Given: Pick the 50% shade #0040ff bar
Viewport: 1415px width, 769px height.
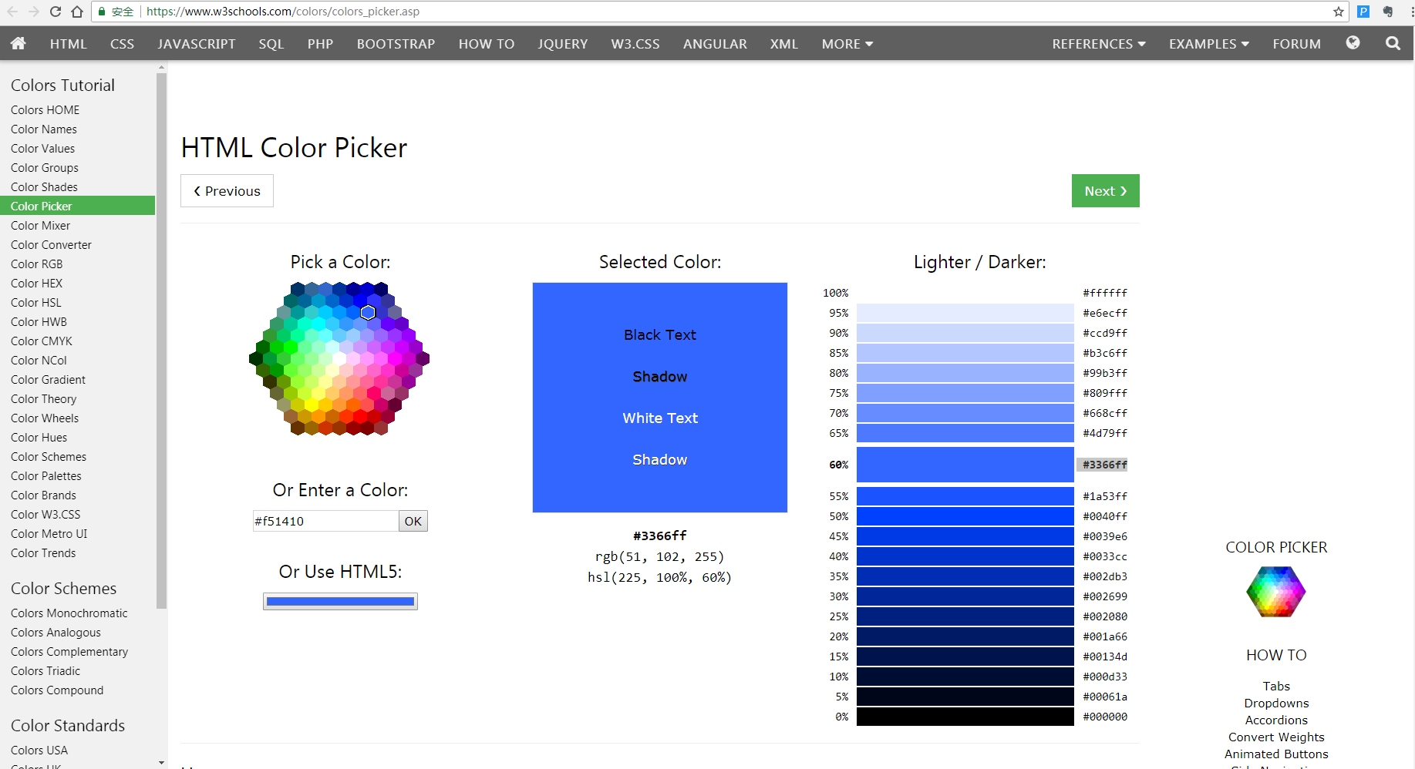Looking at the screenshot, I should (965, 516).
